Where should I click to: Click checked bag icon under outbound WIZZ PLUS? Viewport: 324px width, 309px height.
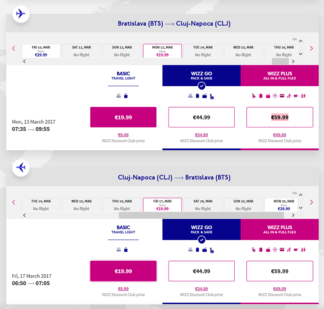(261, 96)
